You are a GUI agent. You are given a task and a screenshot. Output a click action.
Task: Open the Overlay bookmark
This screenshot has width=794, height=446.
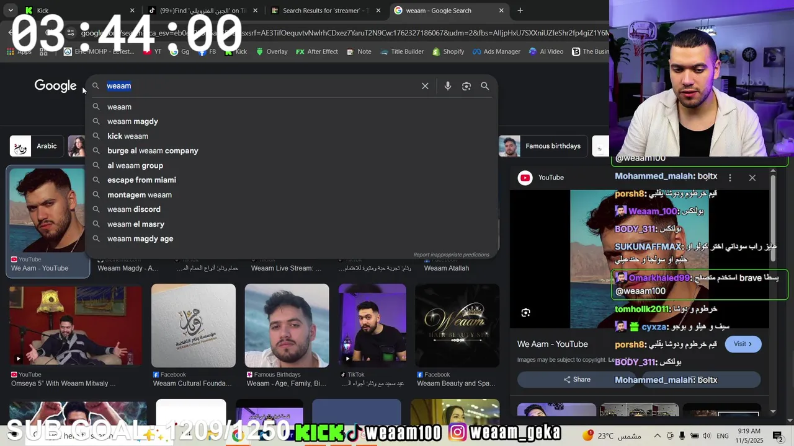coord(272,51)
